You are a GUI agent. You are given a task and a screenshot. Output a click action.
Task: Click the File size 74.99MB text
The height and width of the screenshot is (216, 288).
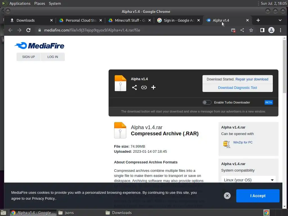coord(129,146)
